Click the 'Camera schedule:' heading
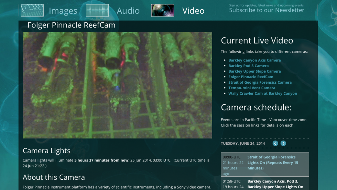 (x=256, y=107)
